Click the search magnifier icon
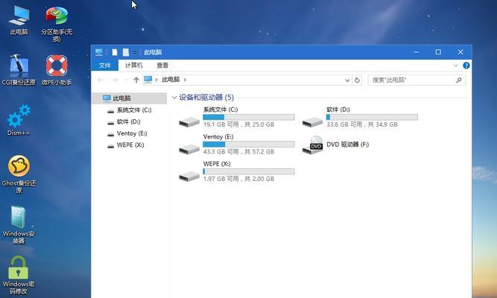This screenshot has height=298, width=497. click(x=459, y=80)
